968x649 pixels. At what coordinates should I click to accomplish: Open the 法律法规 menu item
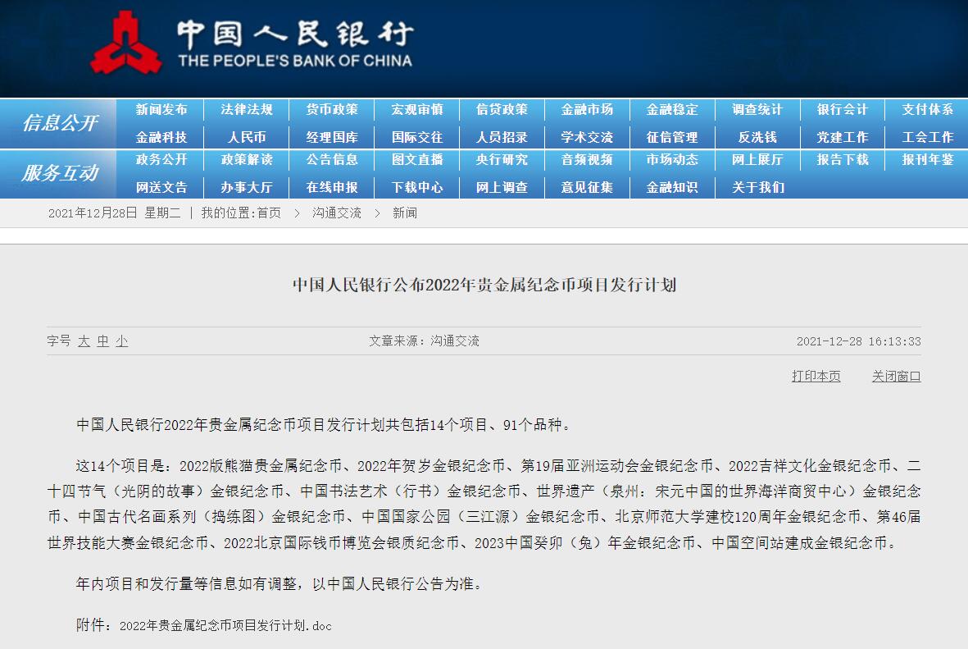[x=247, y=109]
